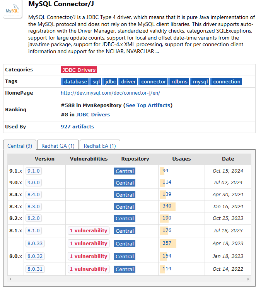
Task: Open version 8.1.0
Action: (34, 231)
